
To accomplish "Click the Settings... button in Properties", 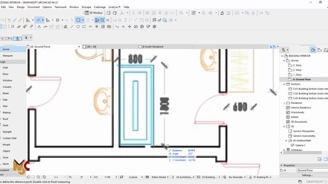I will 307,175.
